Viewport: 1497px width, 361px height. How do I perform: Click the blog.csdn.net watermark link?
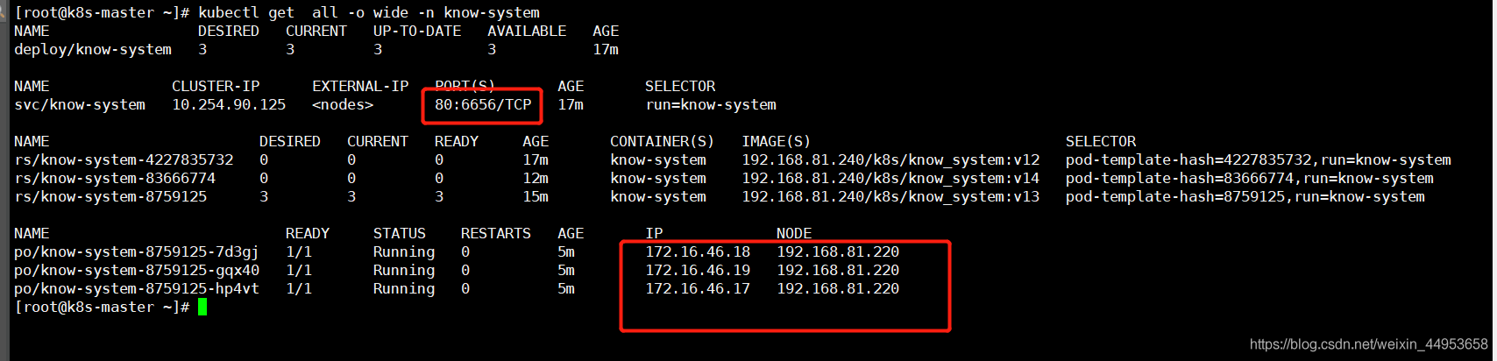[x=1369, y=344]
